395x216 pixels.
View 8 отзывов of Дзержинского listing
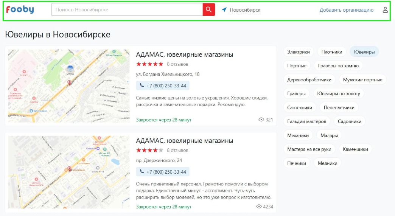177,150
